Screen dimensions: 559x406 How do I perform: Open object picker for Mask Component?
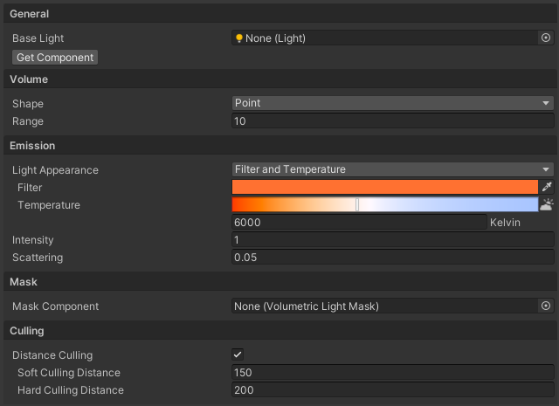click(x=546, y=306)
